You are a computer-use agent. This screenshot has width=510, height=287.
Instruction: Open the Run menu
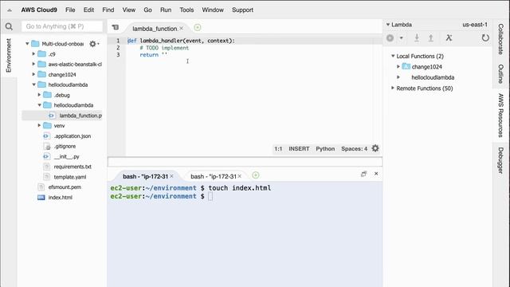point(166,10)
